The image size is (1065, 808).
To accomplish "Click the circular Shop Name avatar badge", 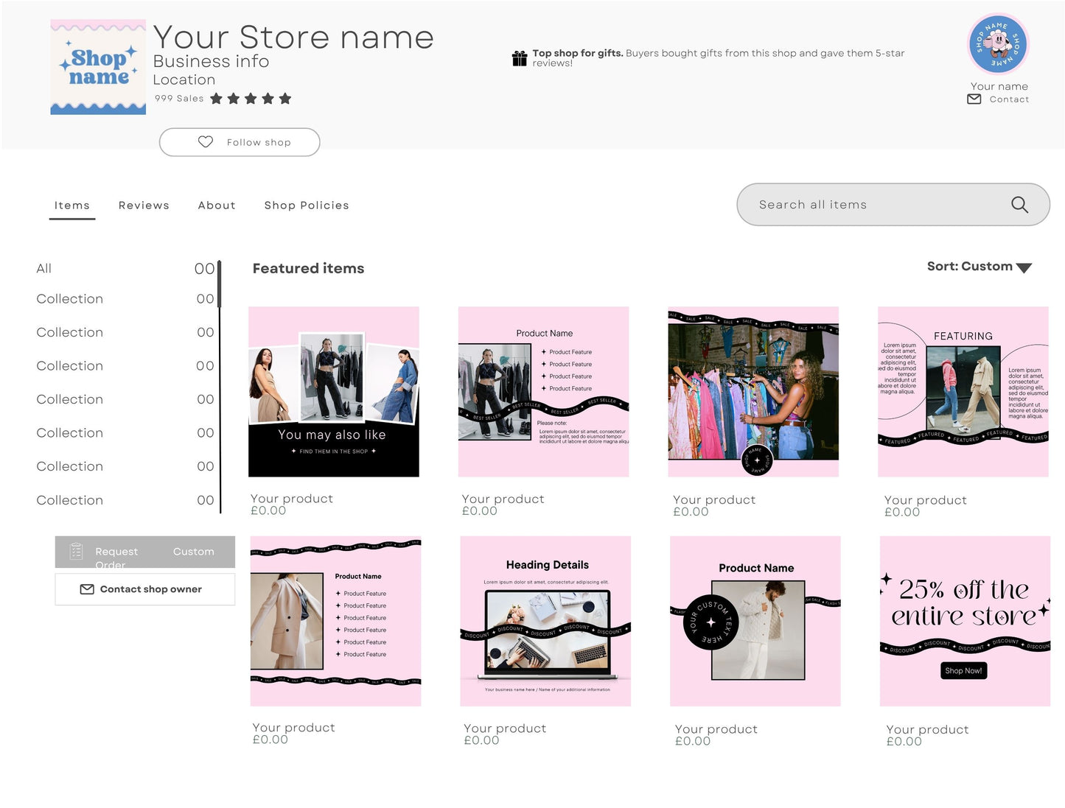I will tap(998, 45).
